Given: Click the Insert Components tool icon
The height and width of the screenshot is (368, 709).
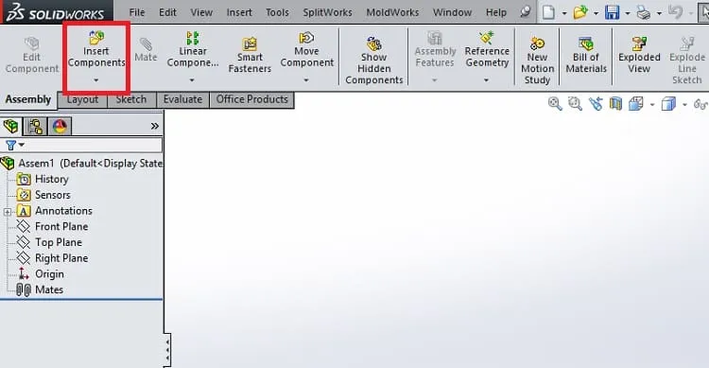Looking at the screenshot, I should 95,37.
